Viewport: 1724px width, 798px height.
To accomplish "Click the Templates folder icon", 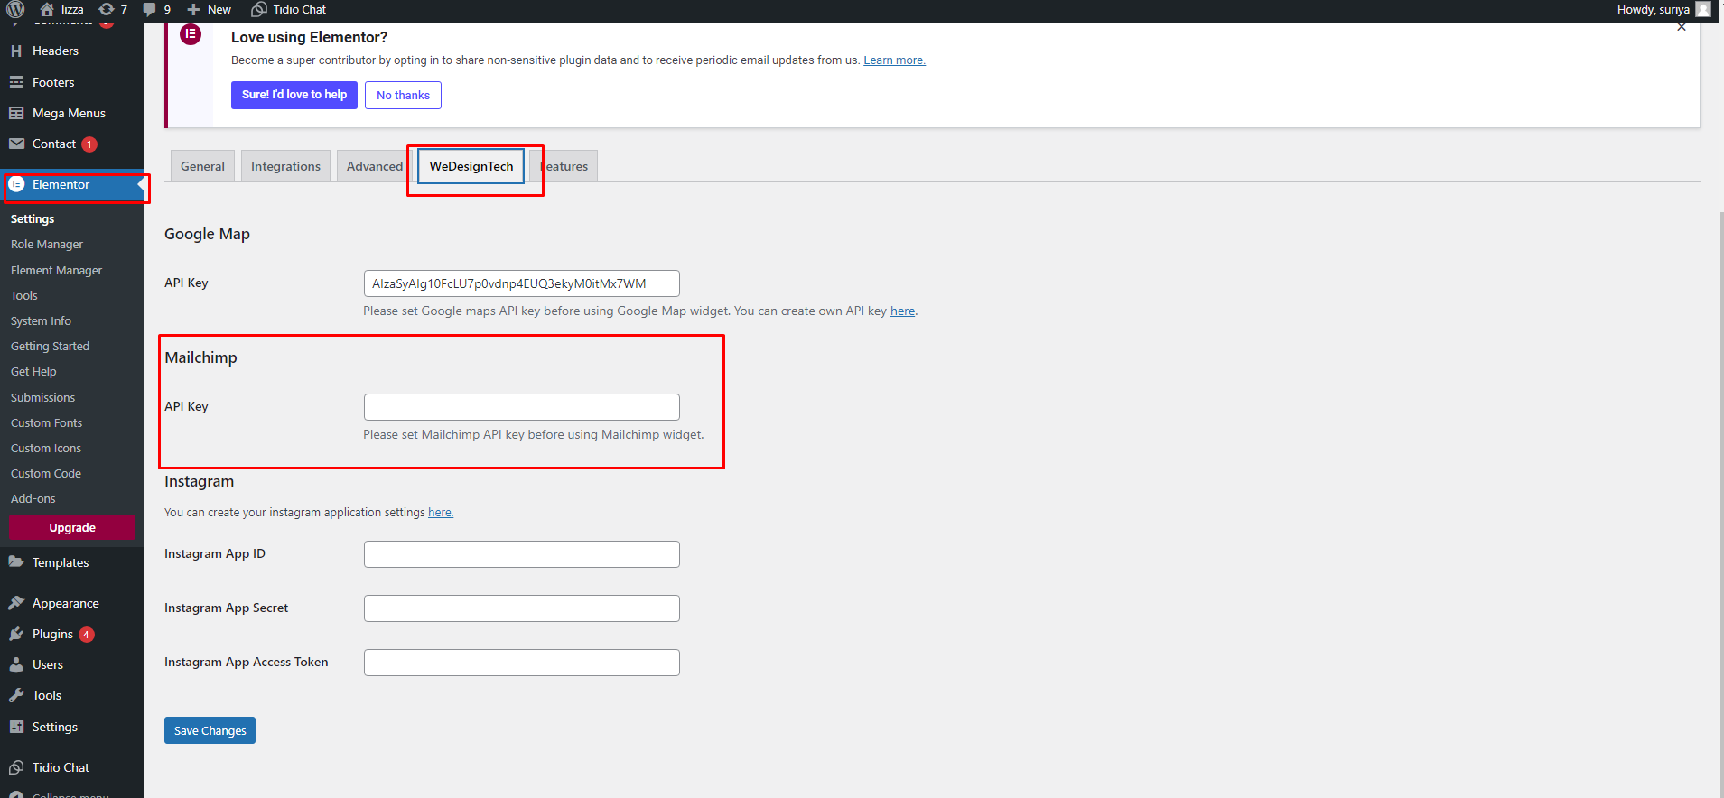I will (x=16, y=561).
